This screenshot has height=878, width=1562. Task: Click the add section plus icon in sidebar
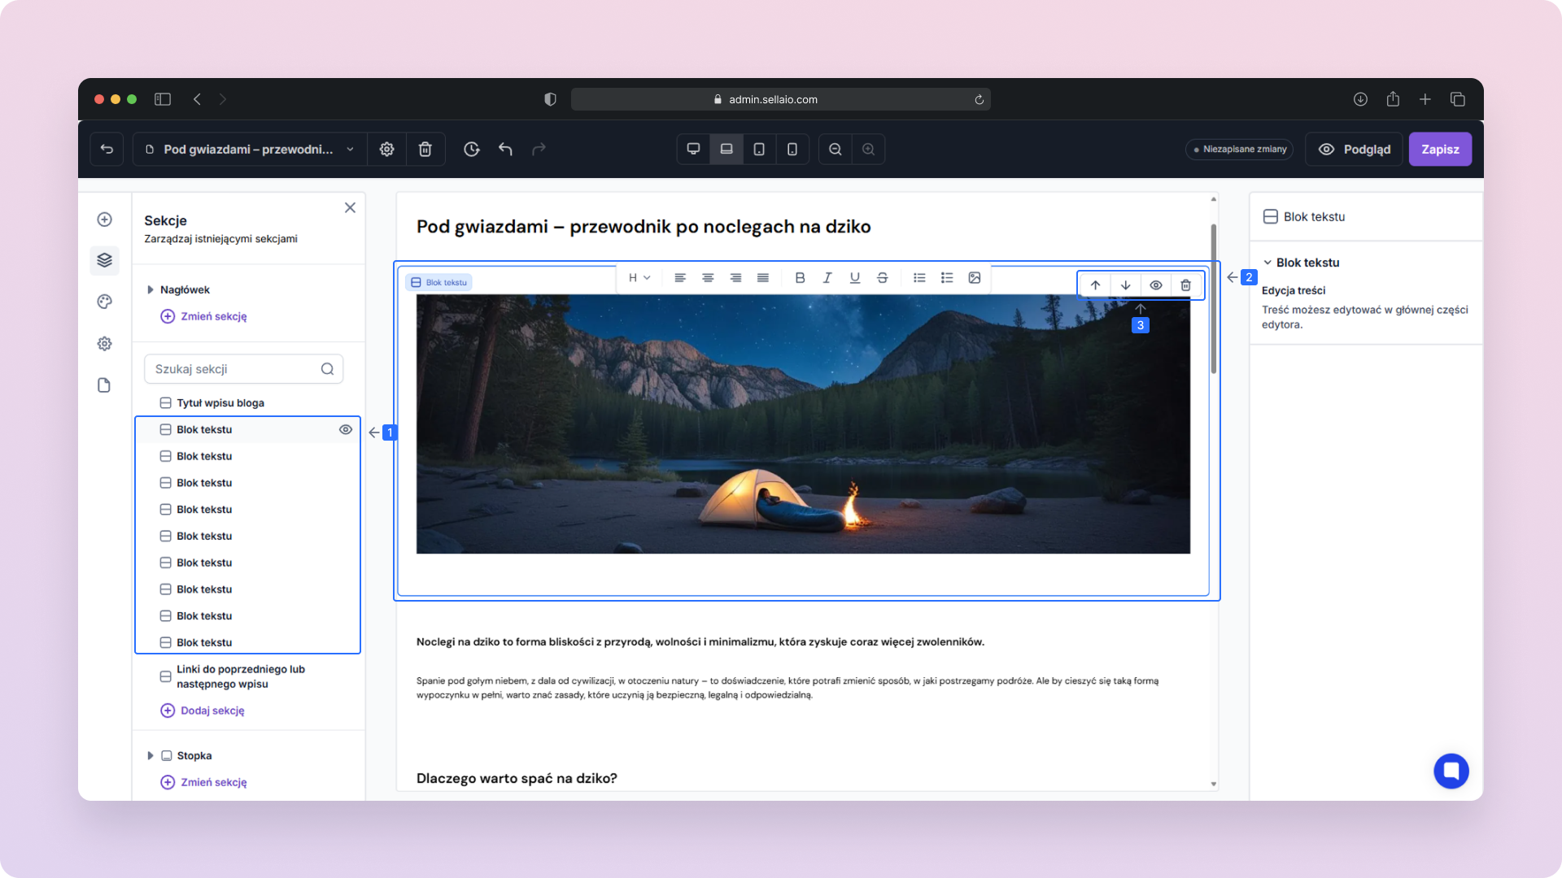104,219
